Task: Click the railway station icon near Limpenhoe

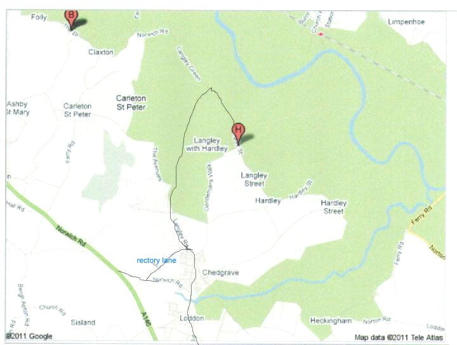Action: point(321,34)
